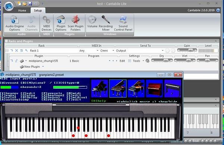224x145 pixels.
Task: Open MIDI Devices settings
Action: (46, 23)
